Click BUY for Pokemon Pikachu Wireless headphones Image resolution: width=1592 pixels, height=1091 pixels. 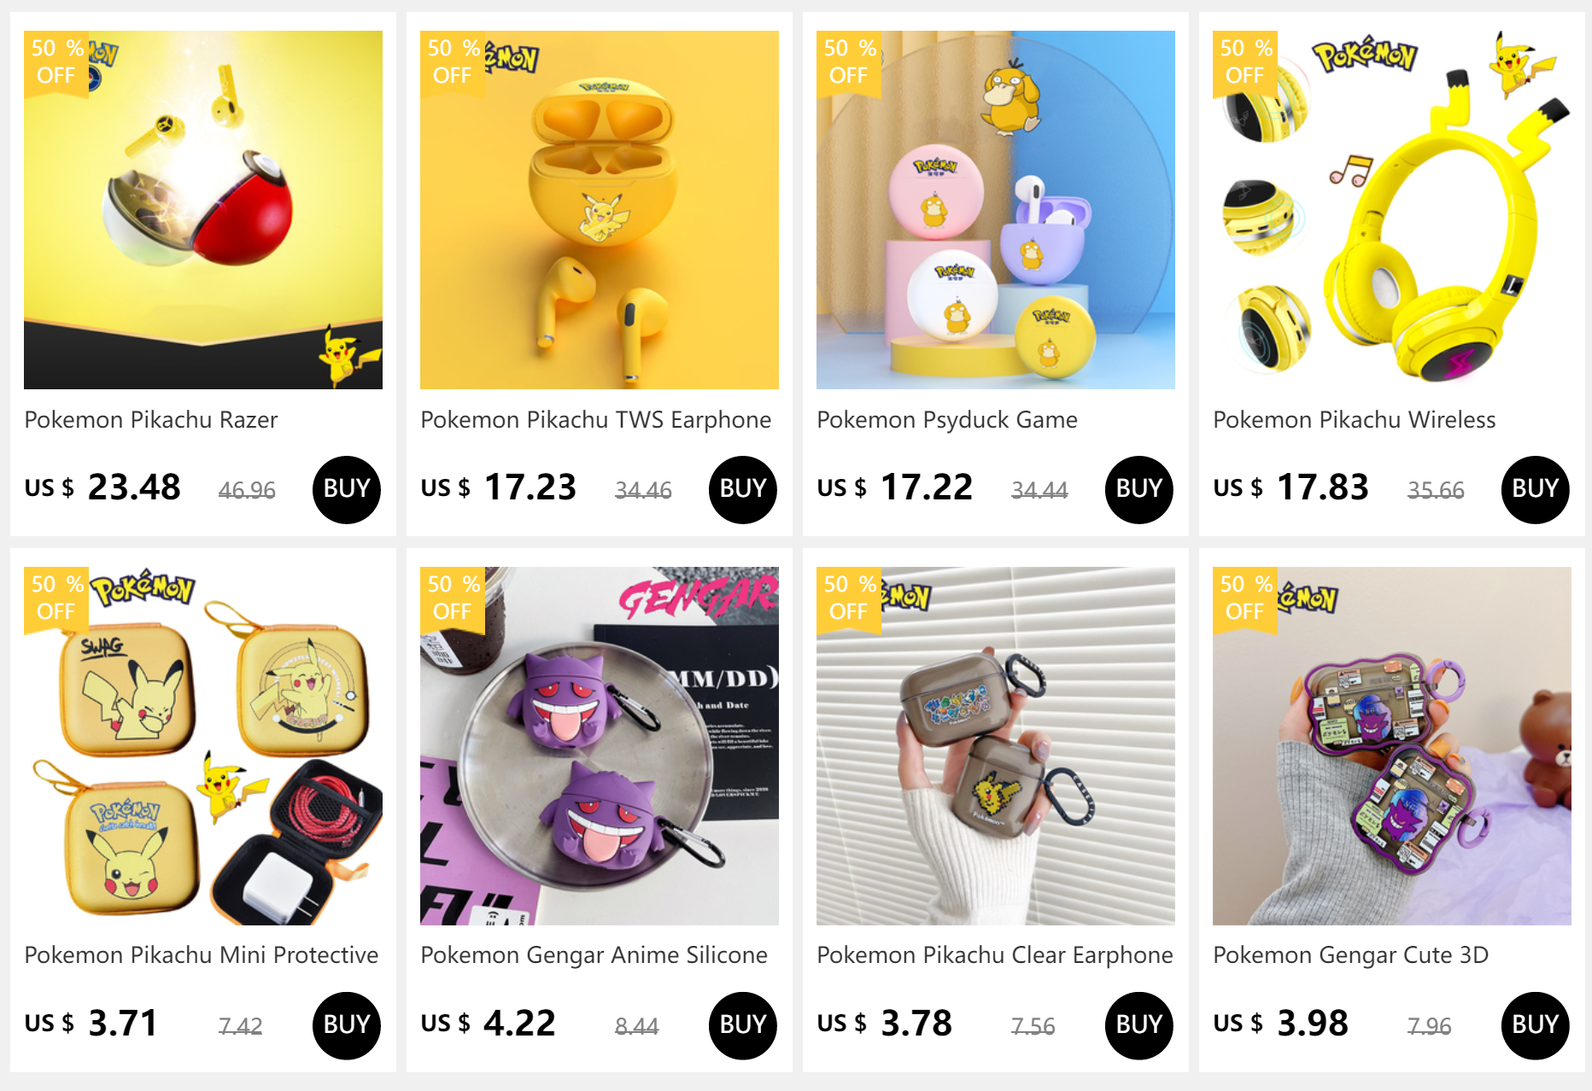pos(1536,489)
